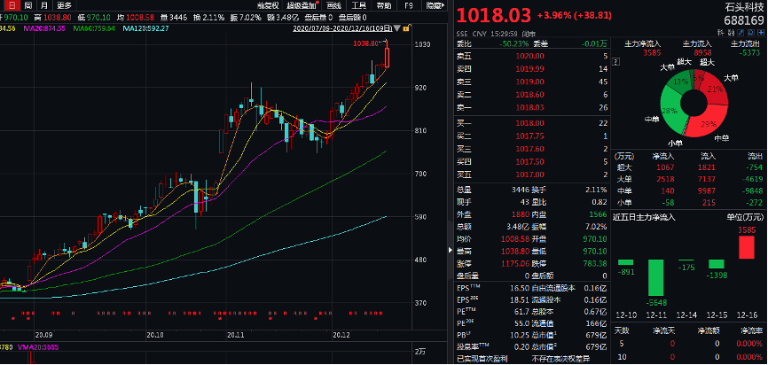Select the 日 daily K-line tab
The image size is (768, 365).
[12, 6]
